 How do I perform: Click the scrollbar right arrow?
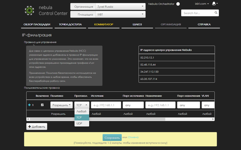(213, 119)
